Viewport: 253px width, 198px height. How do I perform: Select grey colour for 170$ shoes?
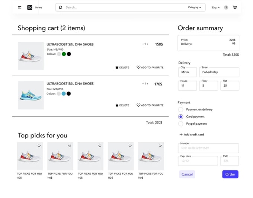tap(59, 93)
